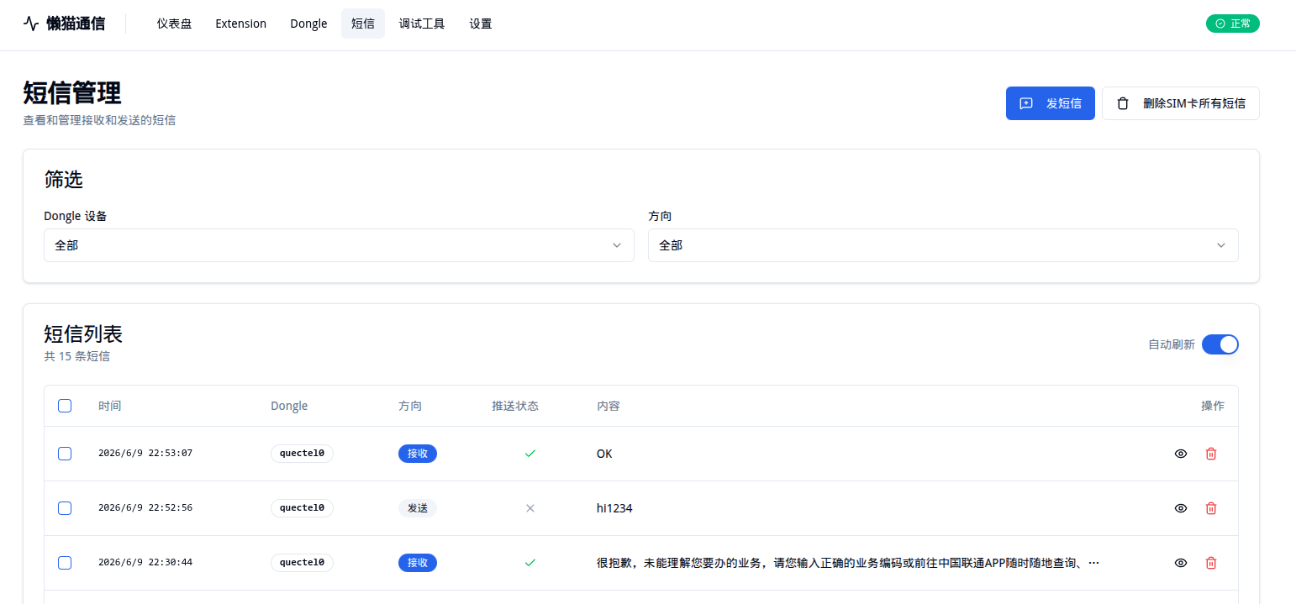Click quectel0 tag in the hI1234 row
Viewport: 1296px width, 604px height.
point(302,508)
